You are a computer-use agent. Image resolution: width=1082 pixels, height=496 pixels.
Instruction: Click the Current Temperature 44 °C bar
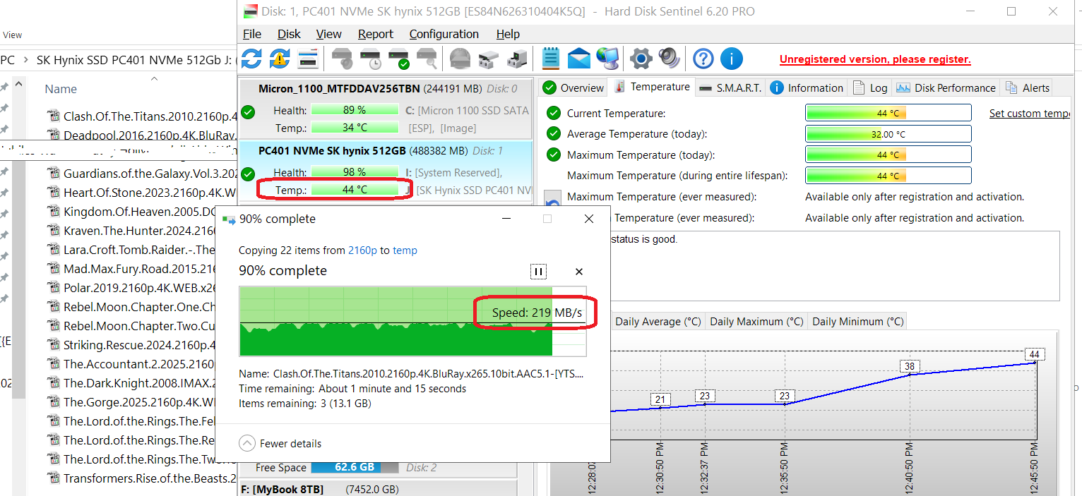tap(888, 114)
